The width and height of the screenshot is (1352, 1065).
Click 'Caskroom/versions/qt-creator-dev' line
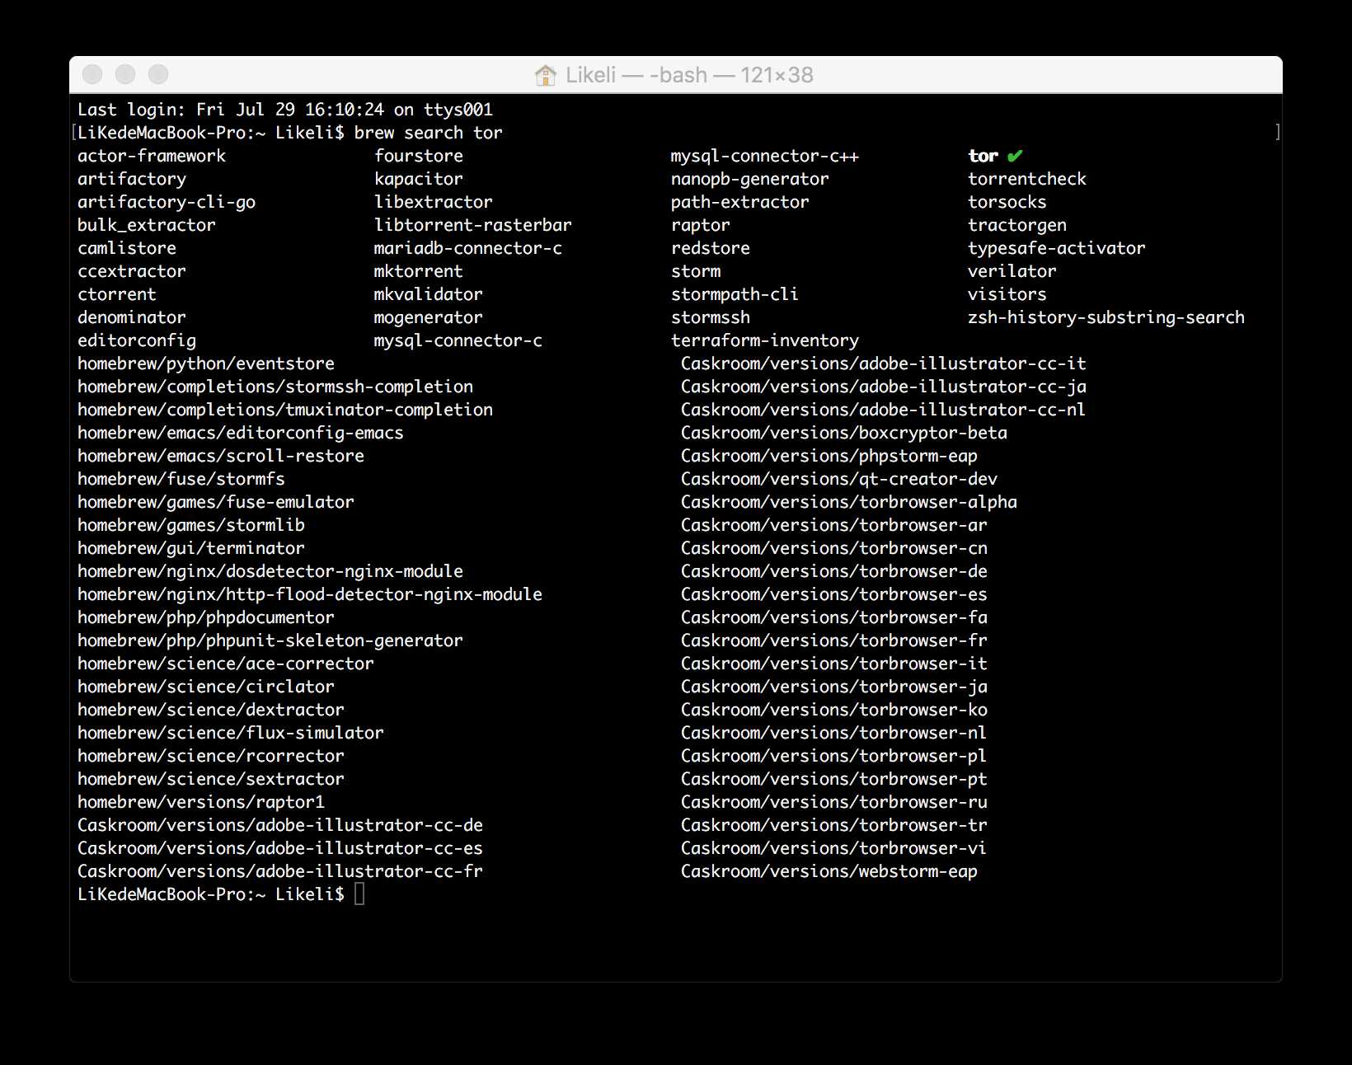(x=839, y=479)
